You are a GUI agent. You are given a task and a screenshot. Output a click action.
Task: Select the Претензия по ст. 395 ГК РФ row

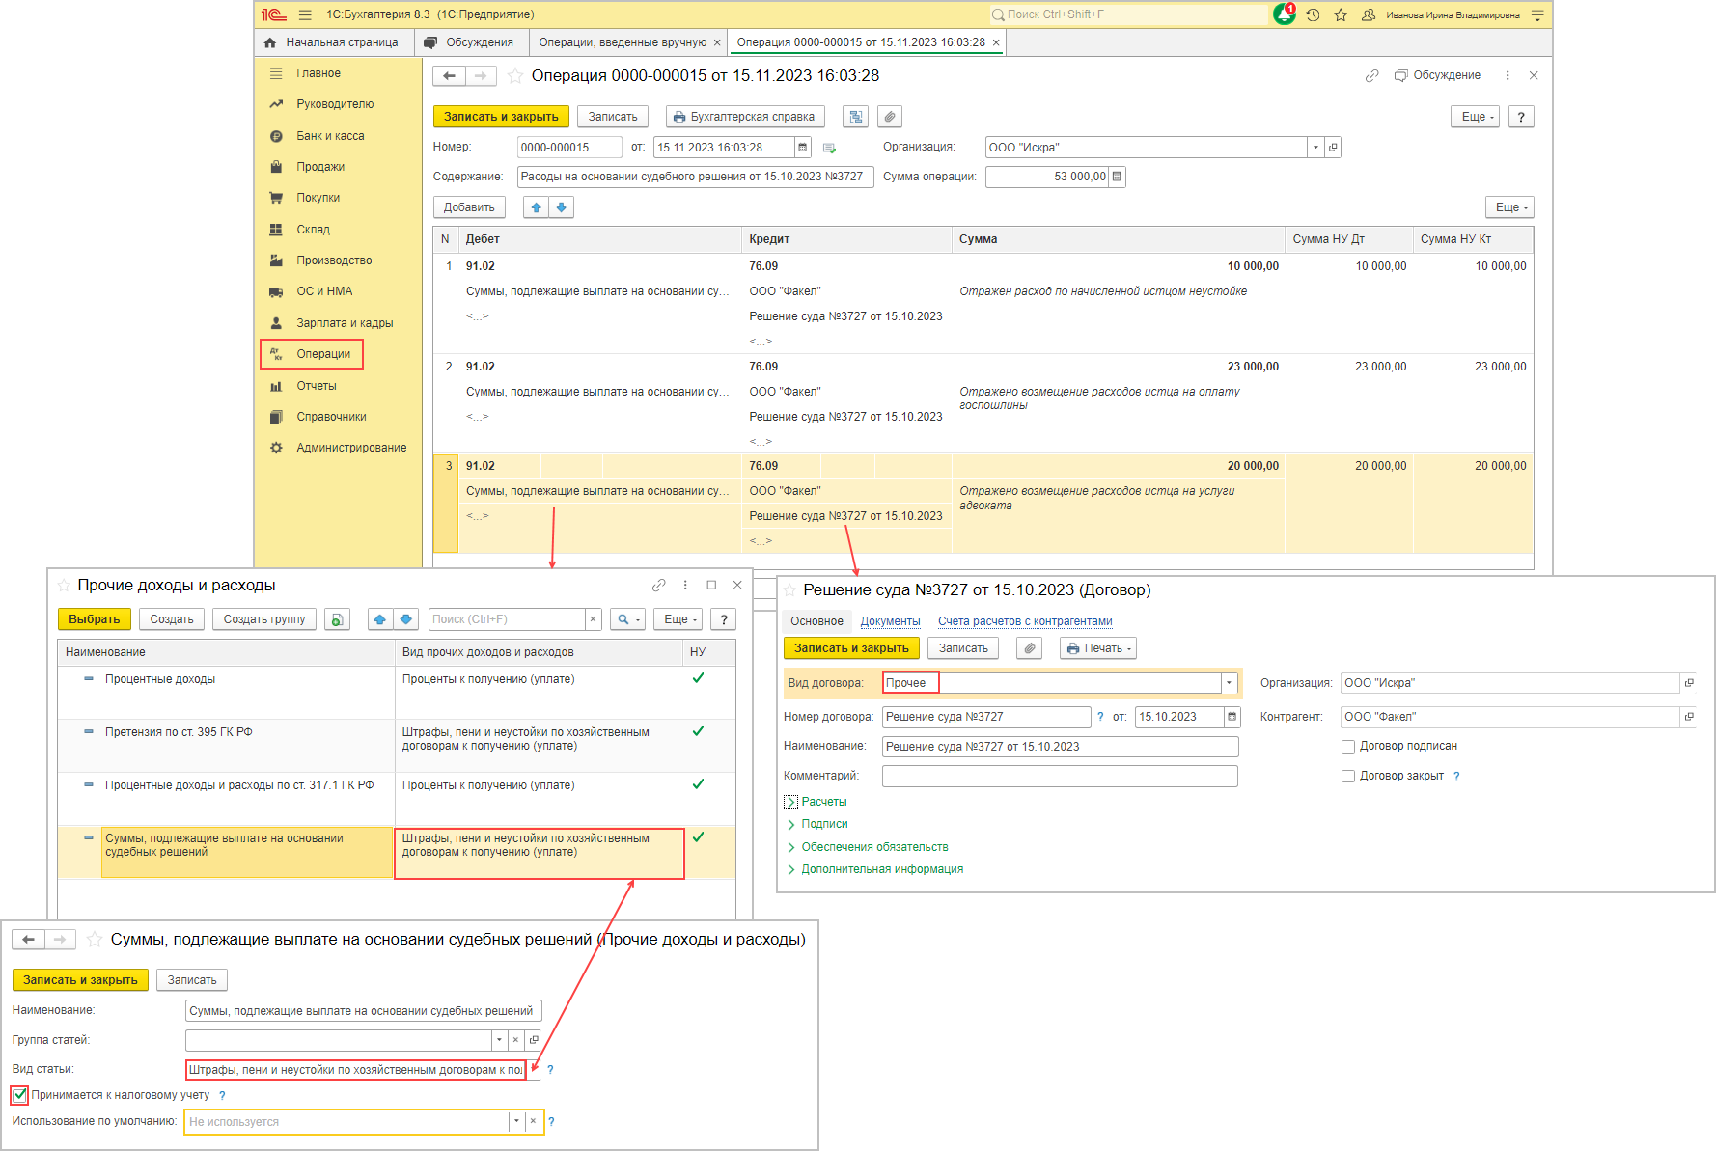click(396, 745)
